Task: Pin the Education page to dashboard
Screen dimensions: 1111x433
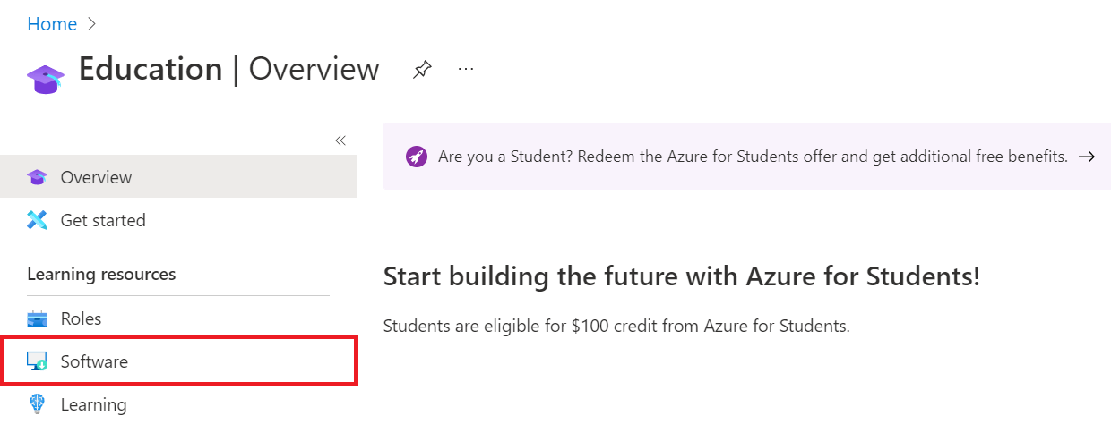Action: pyautogui.click(x=422, y=70)
